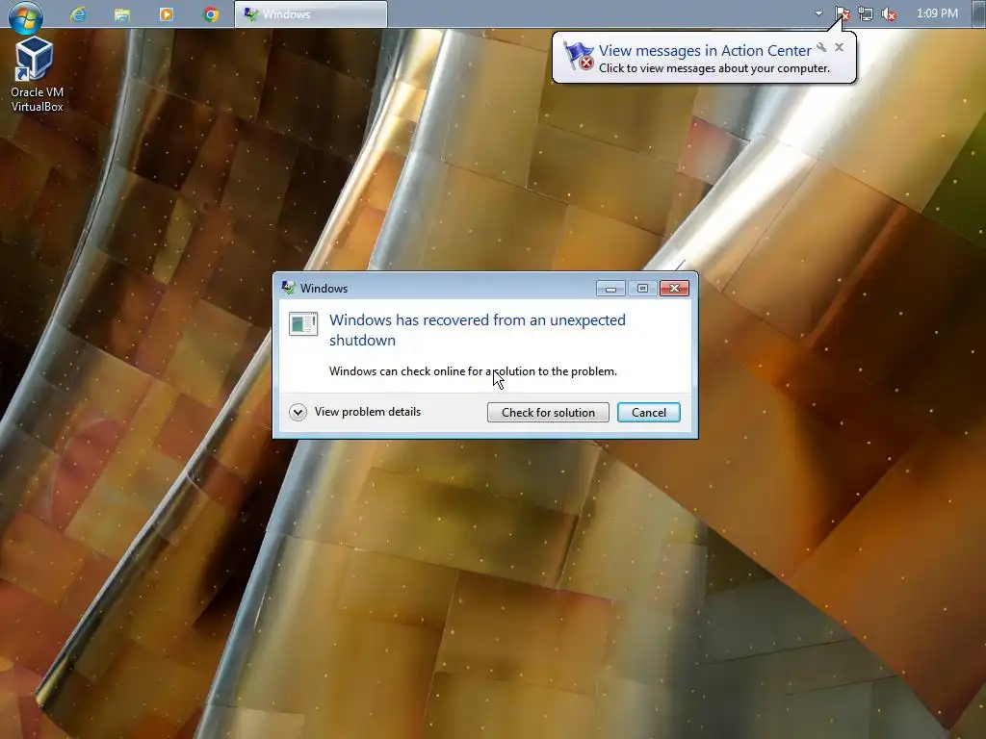The height and width of the screenshot is (739, 986).
Task: Open the network status tray icon
Action: (866, 13)
